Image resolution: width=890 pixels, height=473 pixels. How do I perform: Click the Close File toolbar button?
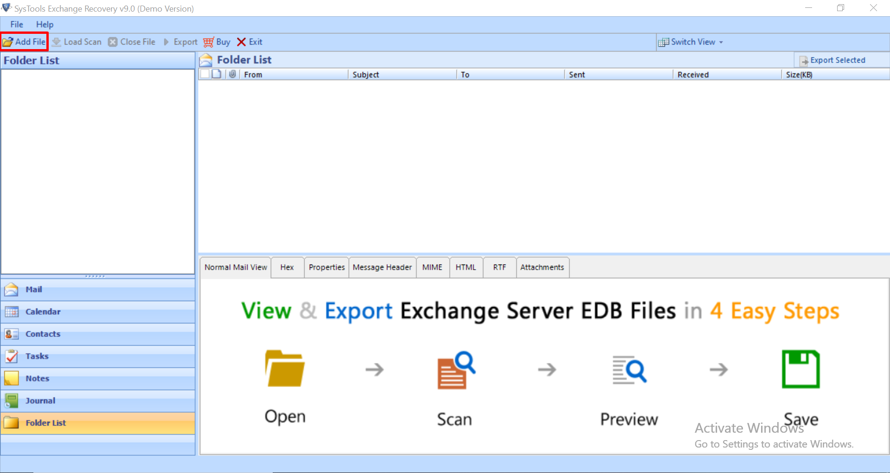[x=132, y=42]
